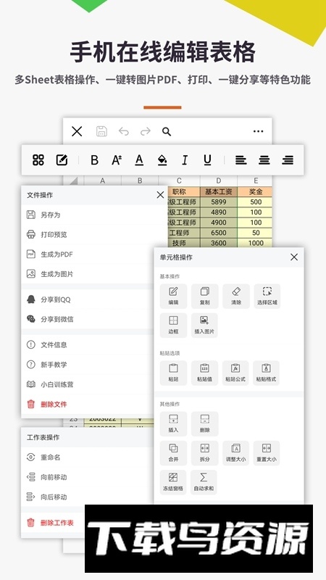Click the save disk icon
This screenshot has width=326, height=580.
[101, 131]
